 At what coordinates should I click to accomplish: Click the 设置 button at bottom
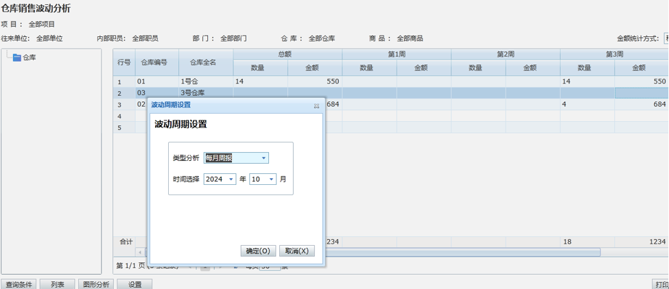point(134,284)
